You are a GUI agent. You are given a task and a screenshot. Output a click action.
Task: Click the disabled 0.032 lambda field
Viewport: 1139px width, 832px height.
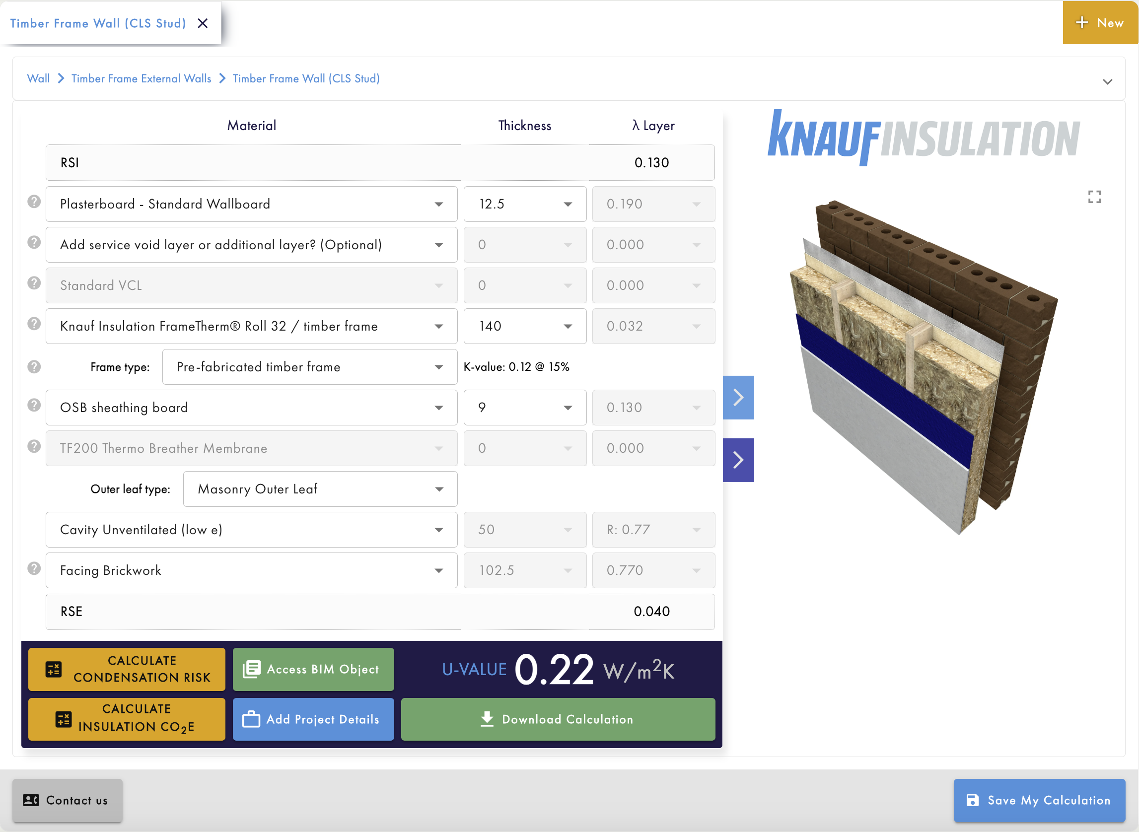[x=653, y=326]
